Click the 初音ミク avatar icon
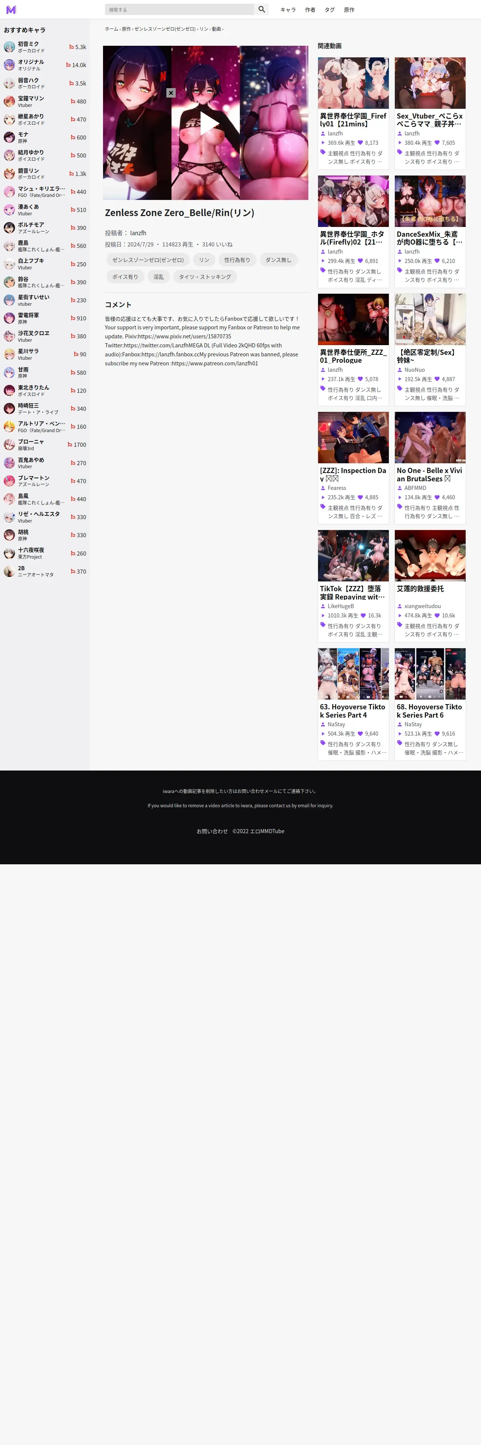 [x=9, y=47]
